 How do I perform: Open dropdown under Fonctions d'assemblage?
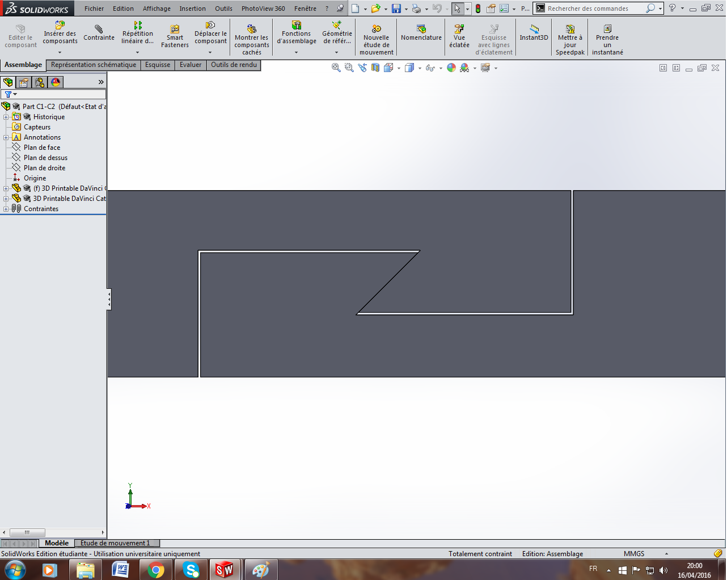point(297,52)
